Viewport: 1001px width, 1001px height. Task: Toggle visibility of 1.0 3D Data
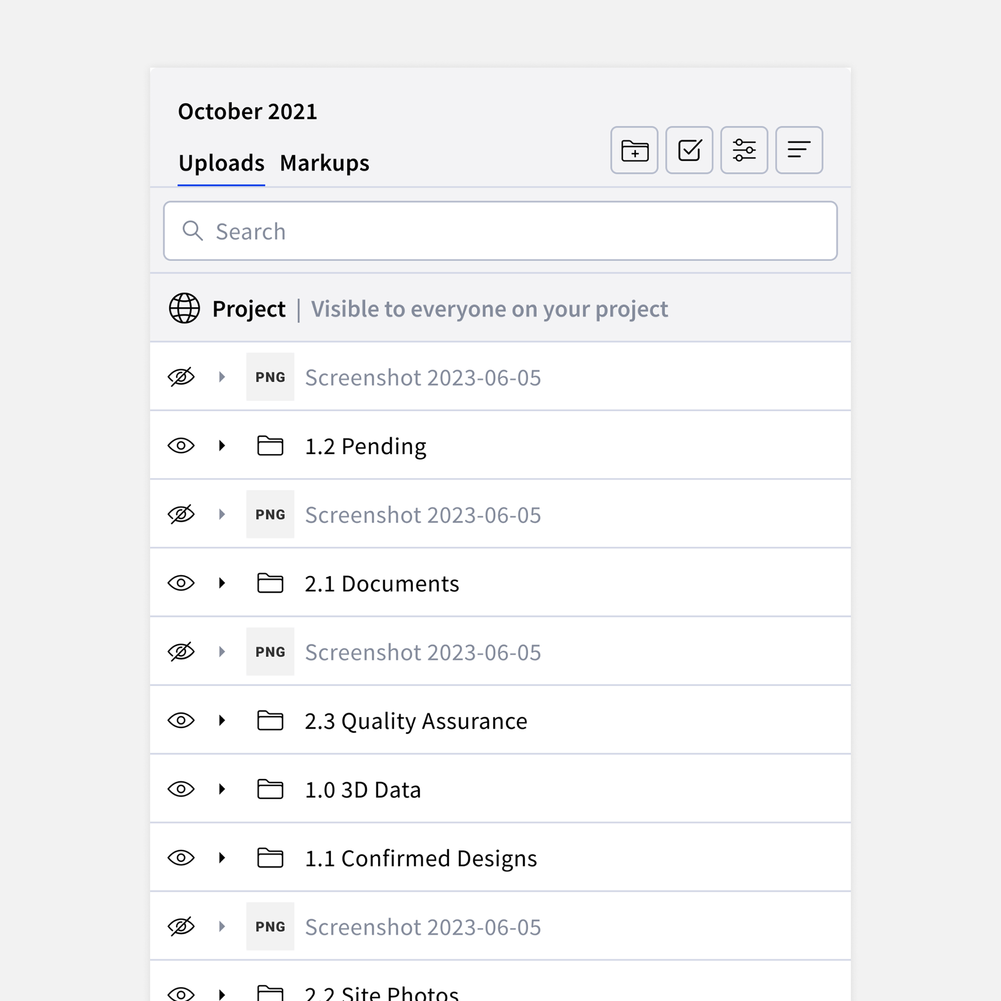tap(181, 789)
